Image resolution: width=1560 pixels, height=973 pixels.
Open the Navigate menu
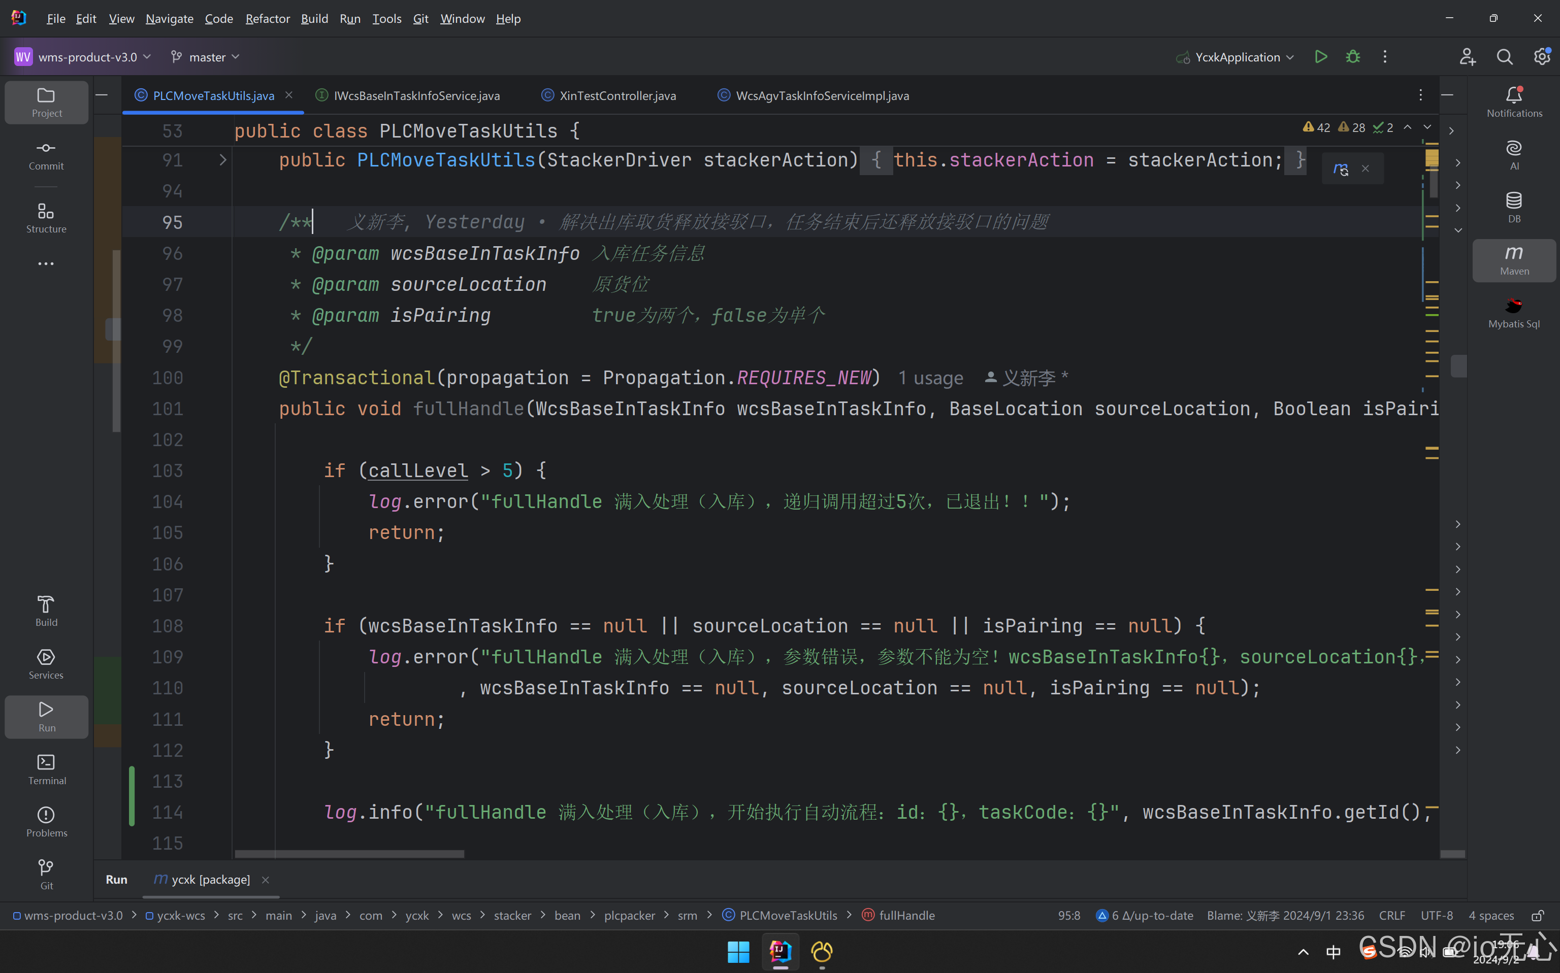[169, 19]
